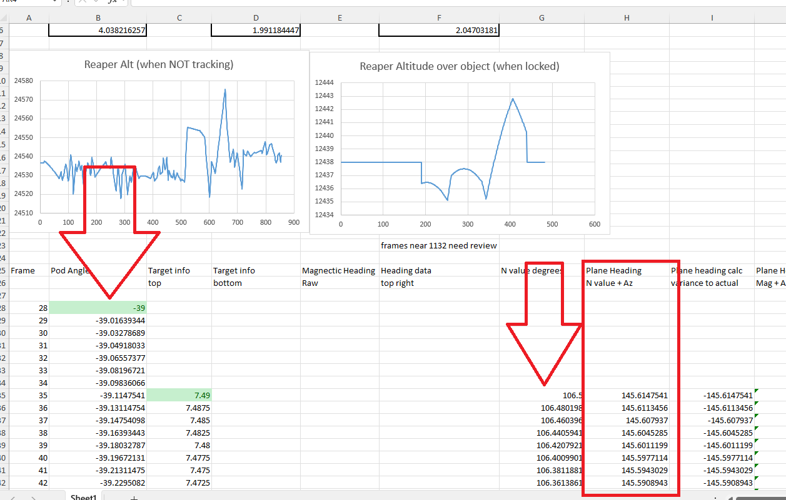This screenshot has height=500, width=786.
Task: Click the 'frames near 1132 need review' cell
Action: 438,245
